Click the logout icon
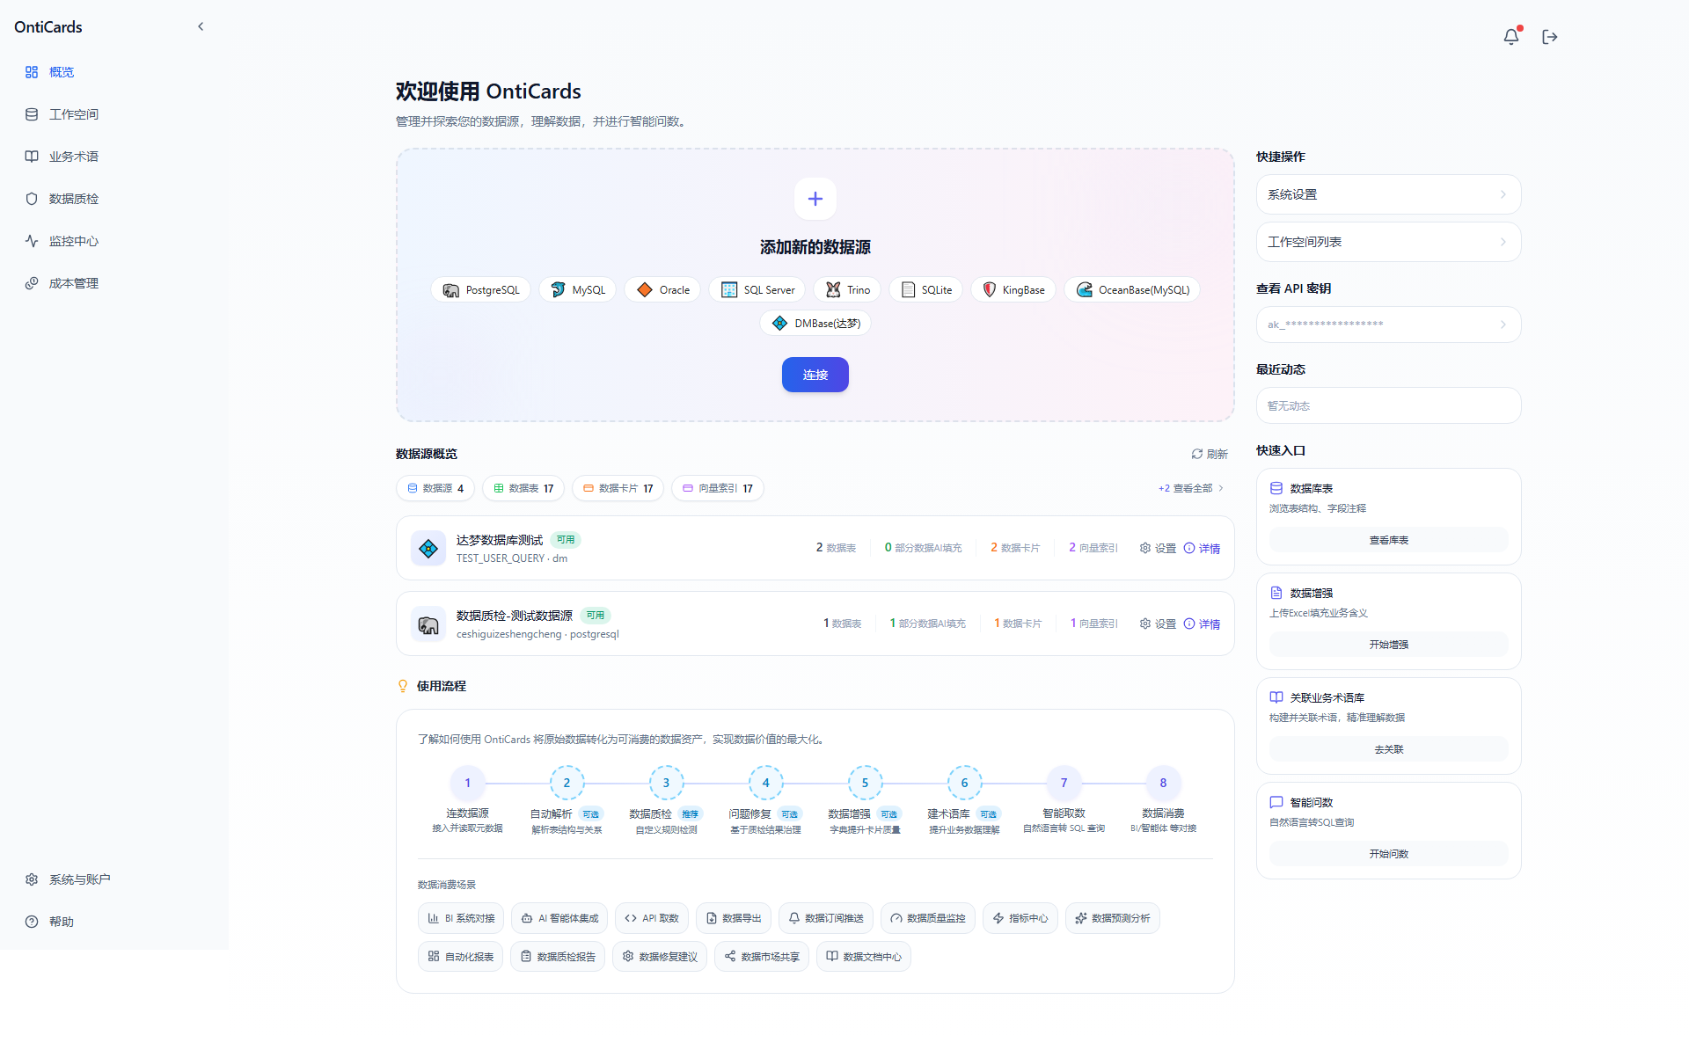Image resolution: width=1689 pixels, height=1043 pixels. pos(1550,36)
